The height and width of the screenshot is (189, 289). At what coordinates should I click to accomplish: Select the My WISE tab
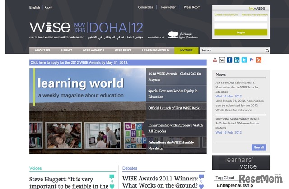coord(186,51)
